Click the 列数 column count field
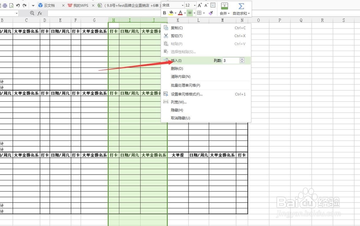Image resolution: width=360 pixels, height=226 pixels. 231,60
